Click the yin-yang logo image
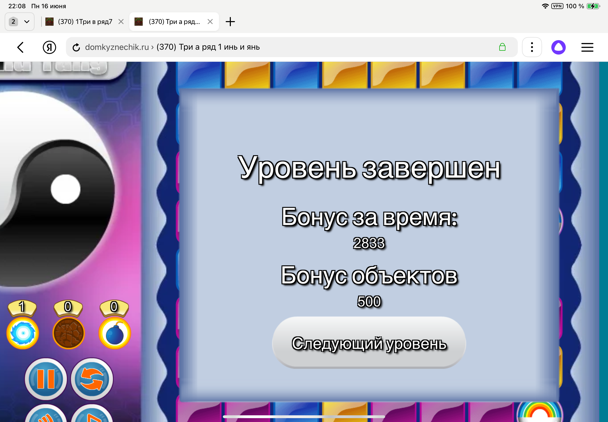 pos(57,189)
